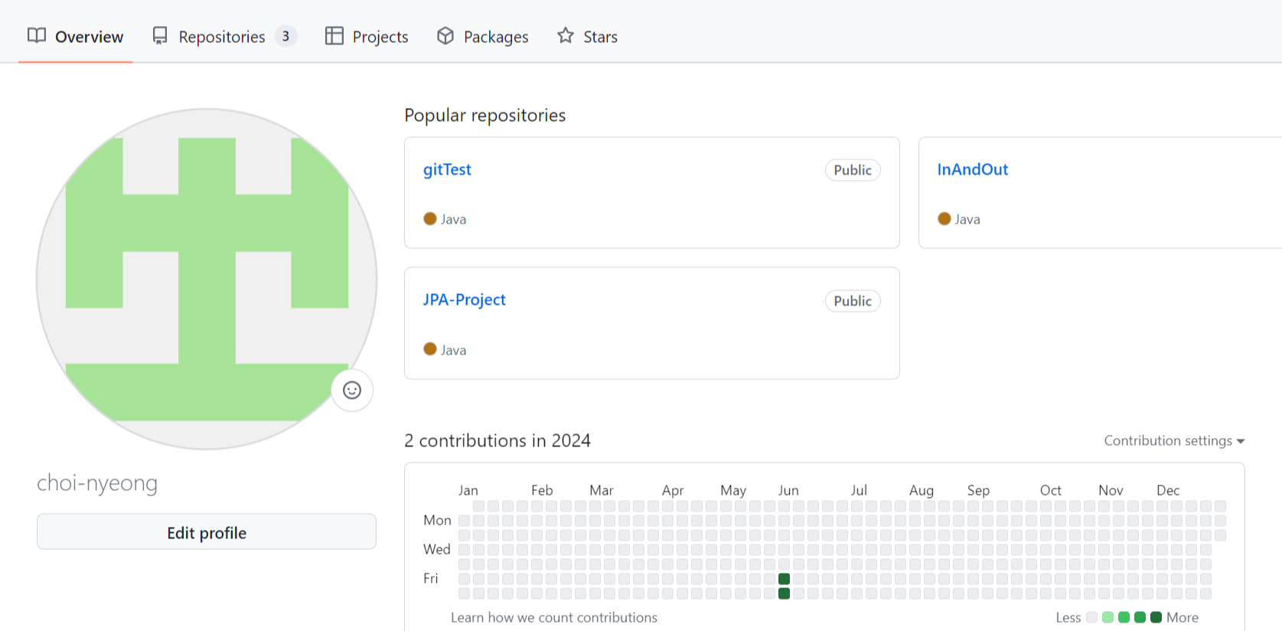
Task: Select the dark green Friday contribution cell in June
Action: tap(784, 579)
